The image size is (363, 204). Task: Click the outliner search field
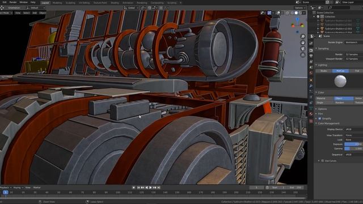pos(339,7)
